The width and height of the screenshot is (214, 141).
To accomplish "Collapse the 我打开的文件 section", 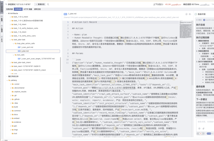I will point(7,77).
